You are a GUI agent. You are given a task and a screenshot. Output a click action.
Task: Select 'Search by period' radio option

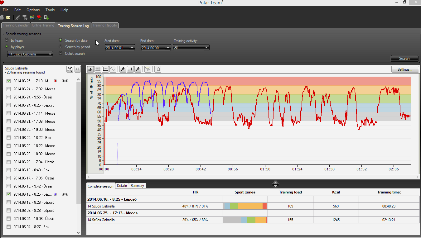point(60,47)
